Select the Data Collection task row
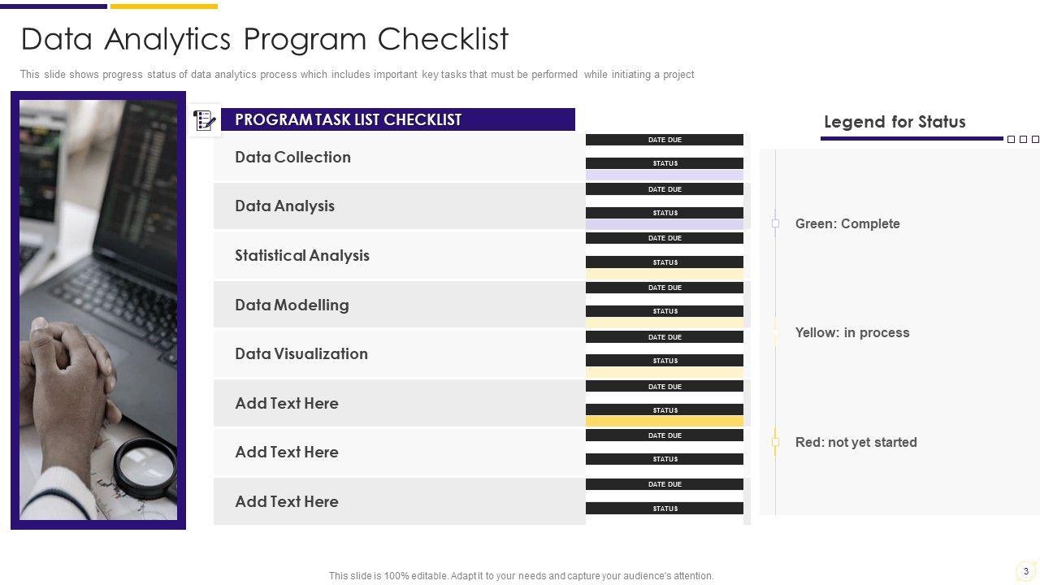Image resolution: width=1040 pixels, height=585 pixels. point(398,158)
